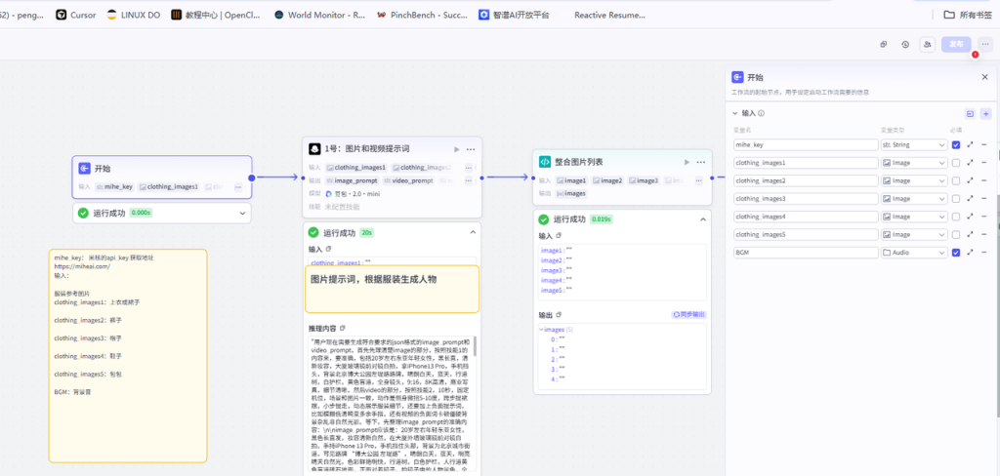The image size is (1000, 476).
Task: Expand settings icon for clothing_images1 row
Action: click(970, 163)
